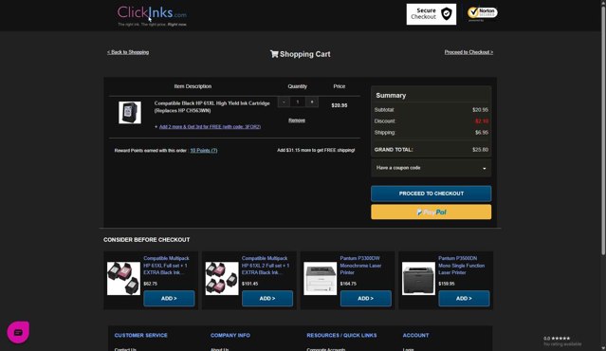Image resolution: width=606 pixels, height=351 pixels.
Task: Remove the HP 61XL cartridge from cart
Action: (x=297, y=120)
